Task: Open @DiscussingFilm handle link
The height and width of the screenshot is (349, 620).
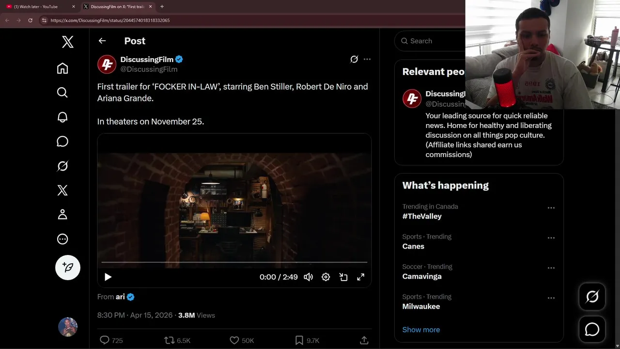Action: pyautogui.click(x=149, y=69)
